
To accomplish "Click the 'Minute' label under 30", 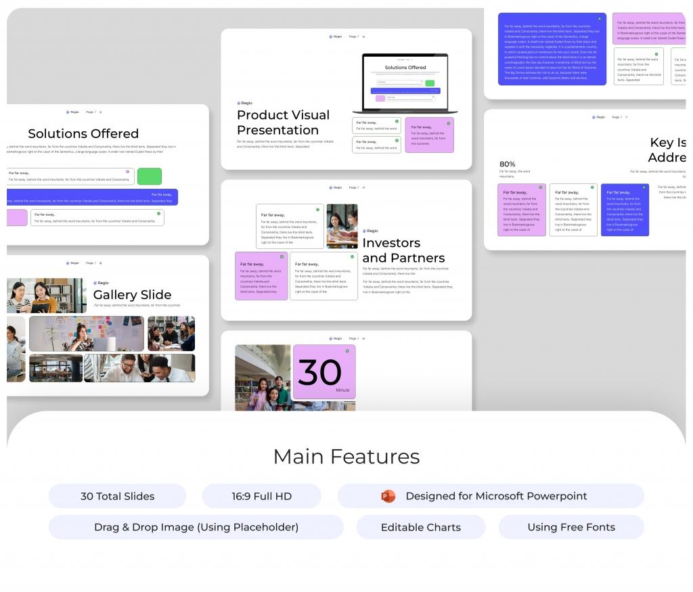I will 342,390.
